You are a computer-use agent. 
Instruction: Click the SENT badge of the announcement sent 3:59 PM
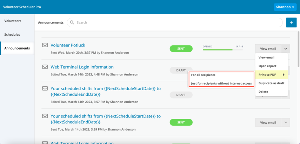tap(181, 122)
